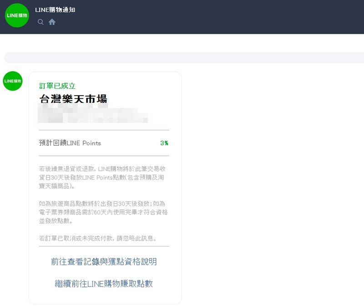364x306 pixels.
Task: Click the note 若訂單已取消或未完成付款
Action: click(x=98, y=238)
